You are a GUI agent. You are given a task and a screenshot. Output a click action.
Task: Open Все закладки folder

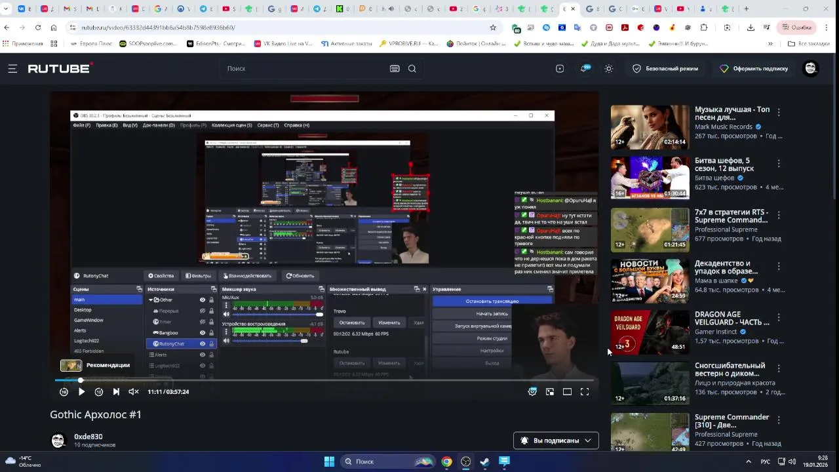(x=808, y=44)
